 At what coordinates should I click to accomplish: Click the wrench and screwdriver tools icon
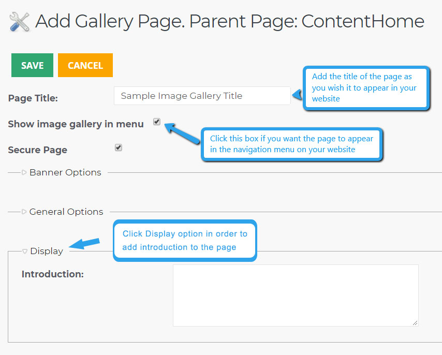click(19, 22)
